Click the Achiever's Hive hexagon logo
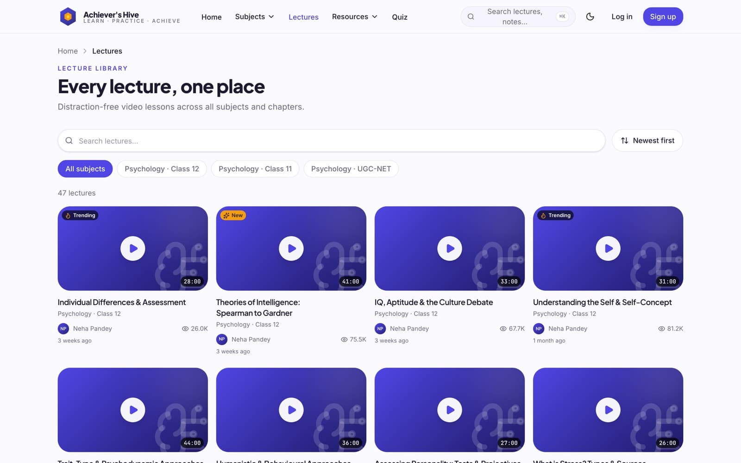The width and height of the screenshot is (741, 463). pyautogui.click(x=68, y=17)
